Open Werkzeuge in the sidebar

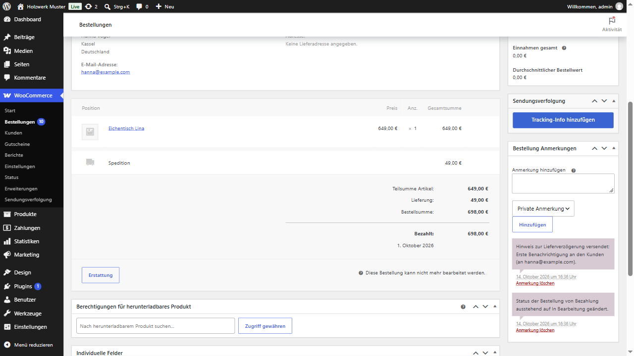point(32,313)
